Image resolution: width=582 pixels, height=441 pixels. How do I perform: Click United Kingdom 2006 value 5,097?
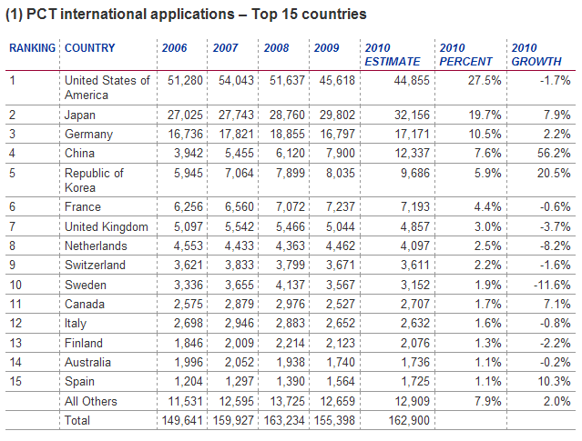[x=189, y=226]
